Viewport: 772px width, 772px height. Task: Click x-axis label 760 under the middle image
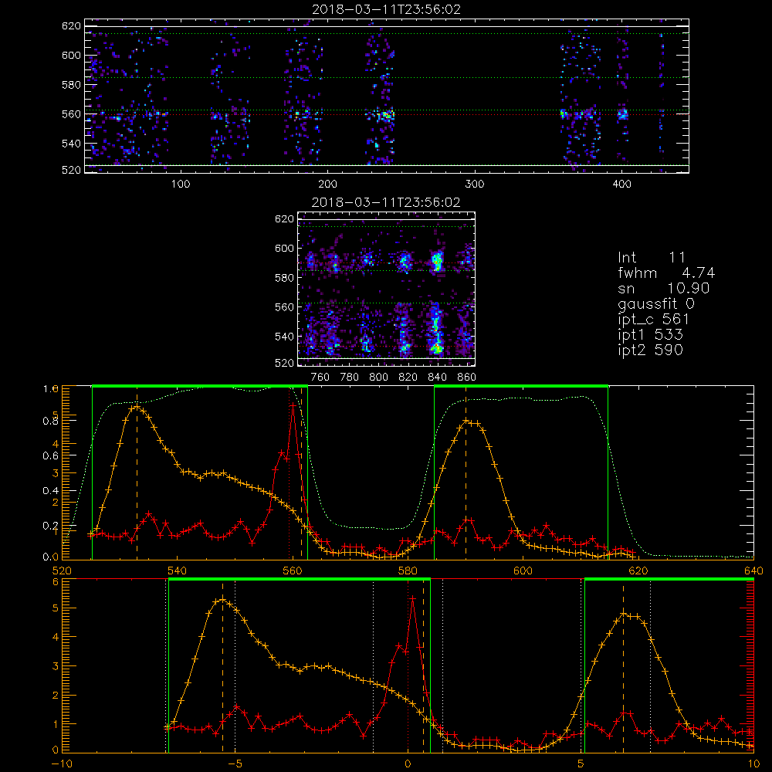coord(320,378)
